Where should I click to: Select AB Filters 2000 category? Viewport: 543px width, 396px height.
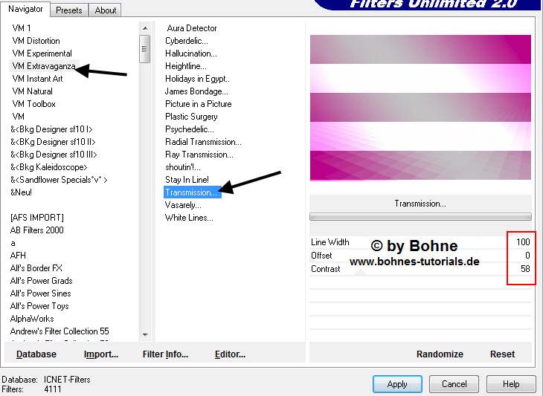tap(37, 230)
